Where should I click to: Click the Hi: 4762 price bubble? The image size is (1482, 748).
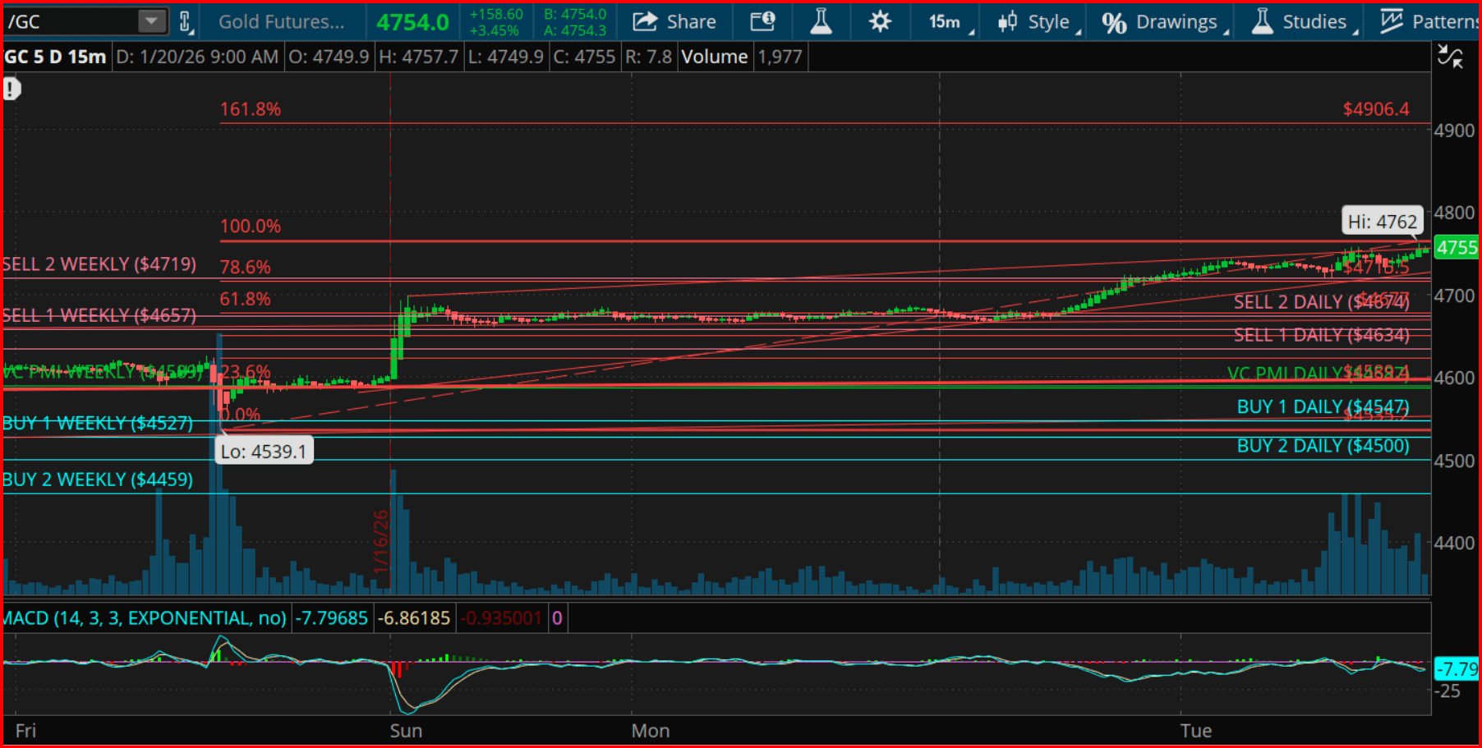[1383, 222]
